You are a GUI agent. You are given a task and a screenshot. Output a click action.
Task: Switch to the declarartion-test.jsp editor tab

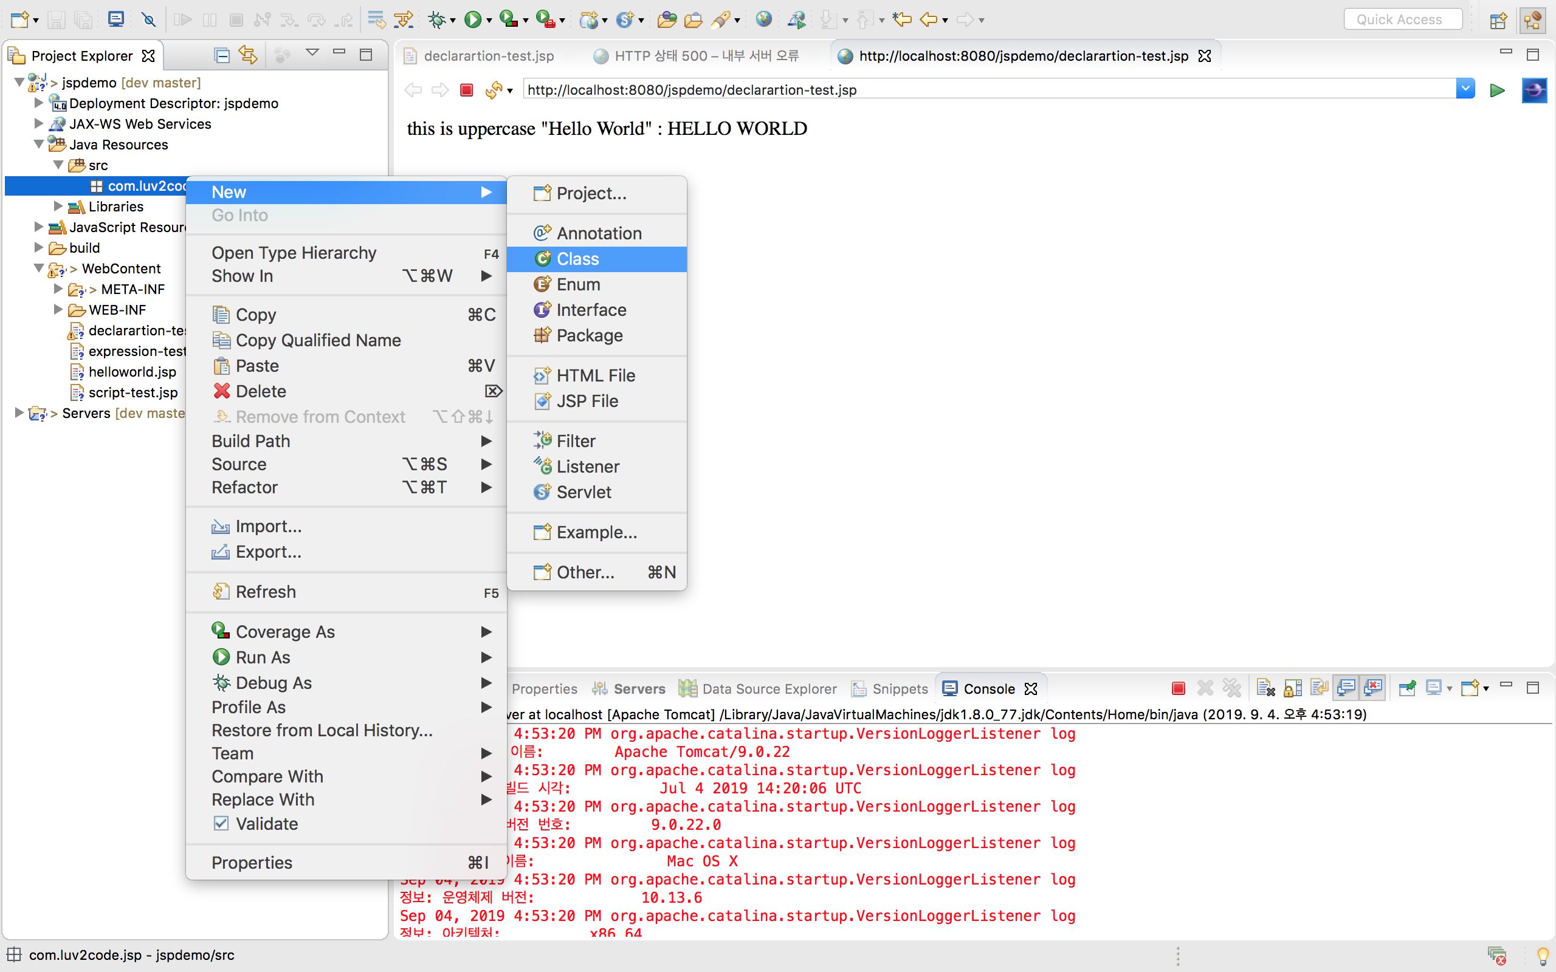point(488,56)
